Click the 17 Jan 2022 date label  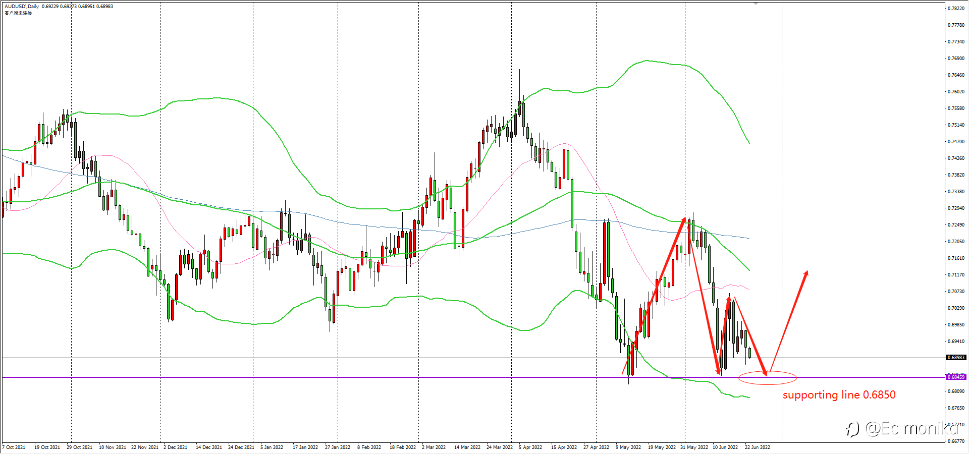point(305,447)
